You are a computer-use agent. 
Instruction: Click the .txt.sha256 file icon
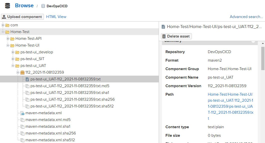27,100
